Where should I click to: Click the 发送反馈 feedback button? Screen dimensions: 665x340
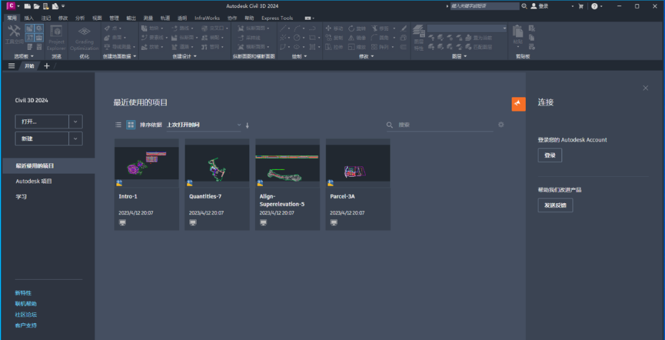555,205
